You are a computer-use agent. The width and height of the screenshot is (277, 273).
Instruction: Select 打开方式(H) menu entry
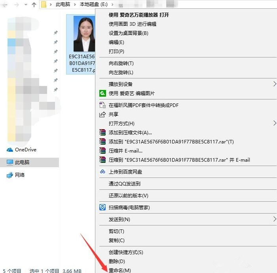point(121,123)
